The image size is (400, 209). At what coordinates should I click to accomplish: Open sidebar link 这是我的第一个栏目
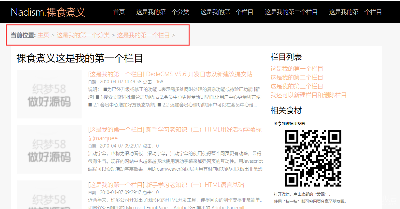(x=297, y=69)
